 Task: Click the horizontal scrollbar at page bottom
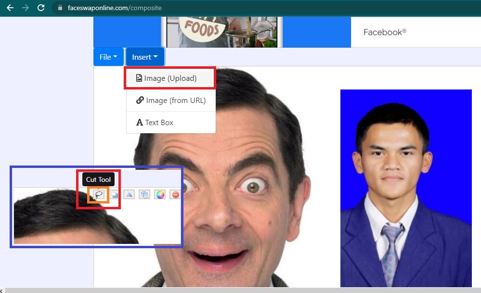pos(243,290)
